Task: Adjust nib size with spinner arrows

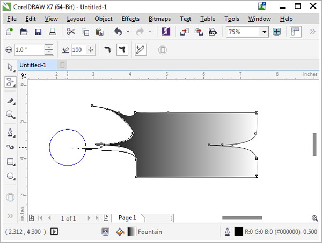Action: pos(49,50)
